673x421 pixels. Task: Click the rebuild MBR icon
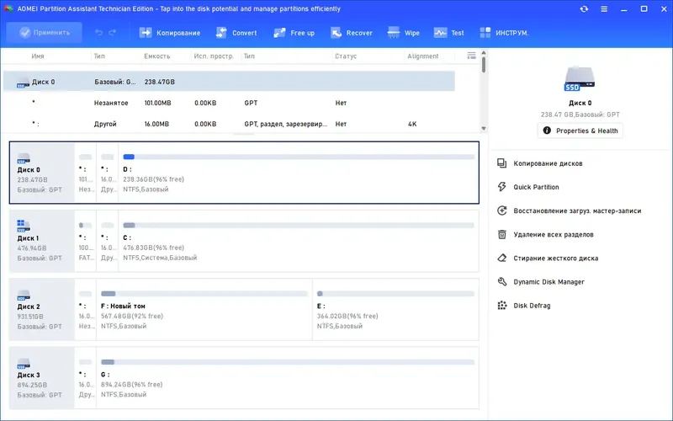[x=501, y=210]
